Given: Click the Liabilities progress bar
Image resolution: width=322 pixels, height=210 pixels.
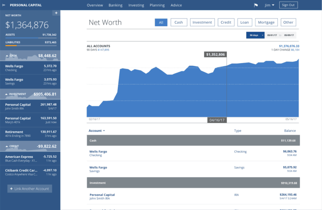Looking at the screenshot, I should [x=31, y=46].
